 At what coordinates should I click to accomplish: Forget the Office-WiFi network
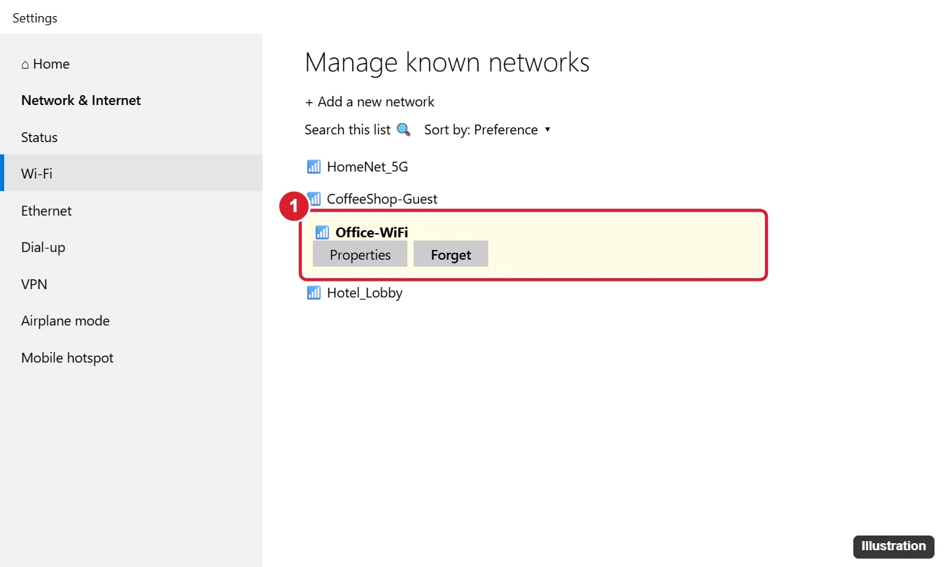coord(451,255)
